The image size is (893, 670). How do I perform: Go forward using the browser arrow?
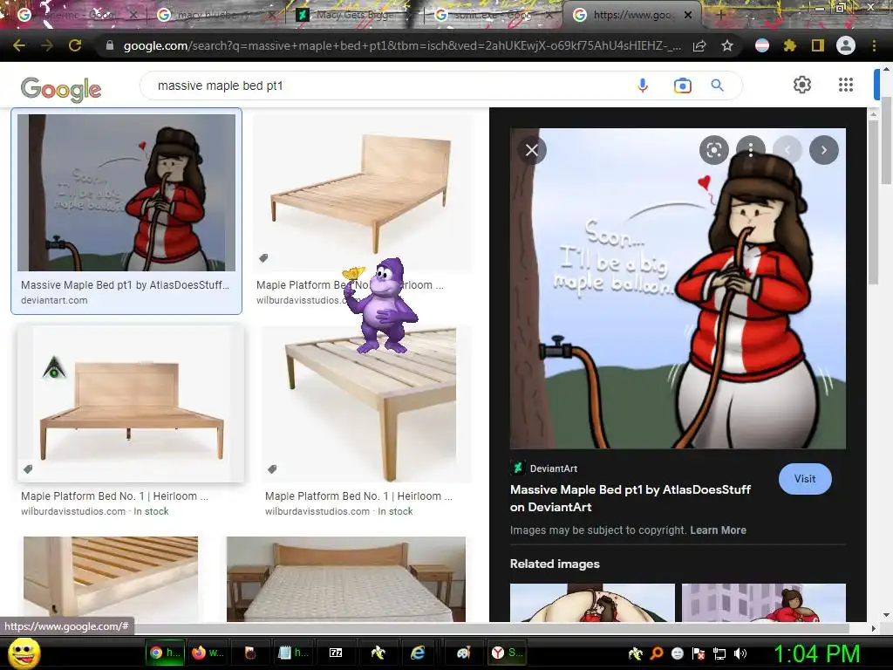(47, 45)
